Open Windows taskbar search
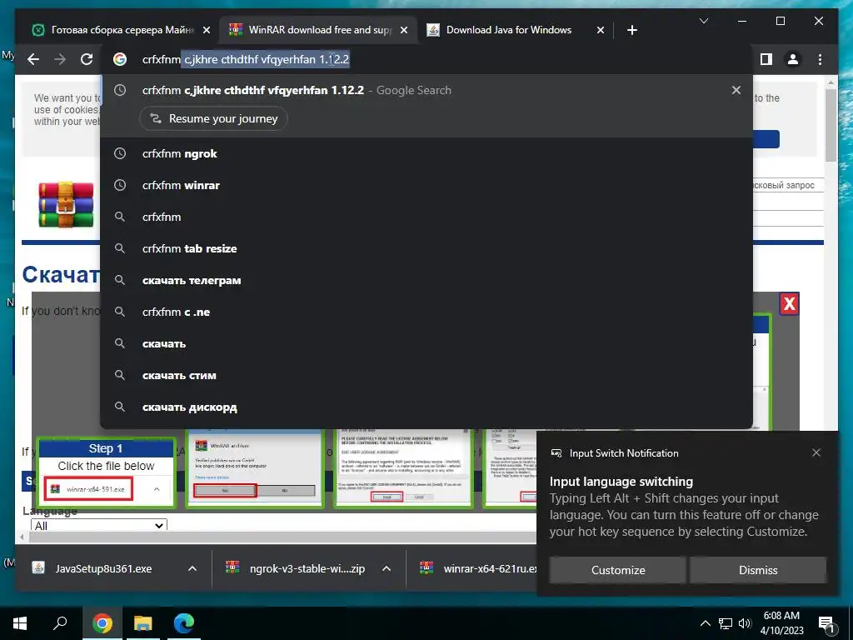 (x=60, y=623)
